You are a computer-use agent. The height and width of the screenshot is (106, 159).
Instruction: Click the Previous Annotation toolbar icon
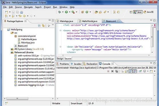(13, 16)
